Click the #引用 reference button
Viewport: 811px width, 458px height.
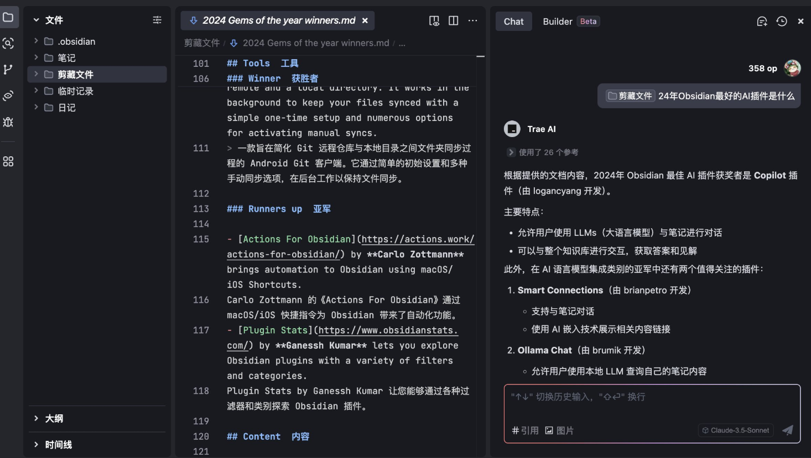tap(525, 430)
